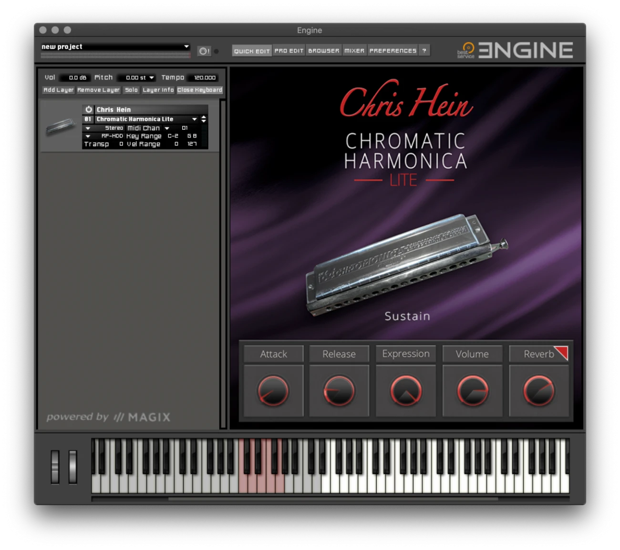Click the harmonica layer thumbnail
Image resolution: width=620 pixels, height=550 pixels.
point(61,127)
